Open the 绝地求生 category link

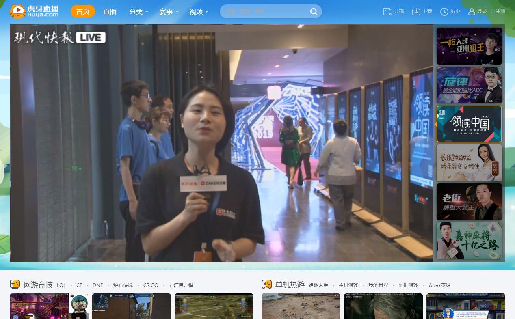coord(318,285)
